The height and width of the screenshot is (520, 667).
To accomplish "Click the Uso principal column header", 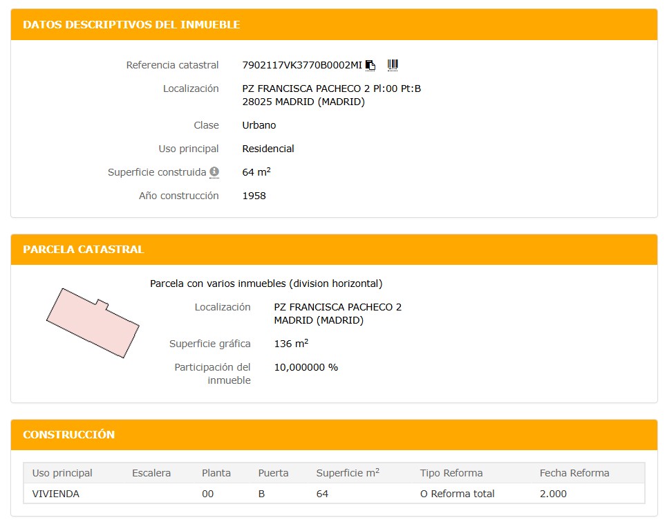I will 62,473.
